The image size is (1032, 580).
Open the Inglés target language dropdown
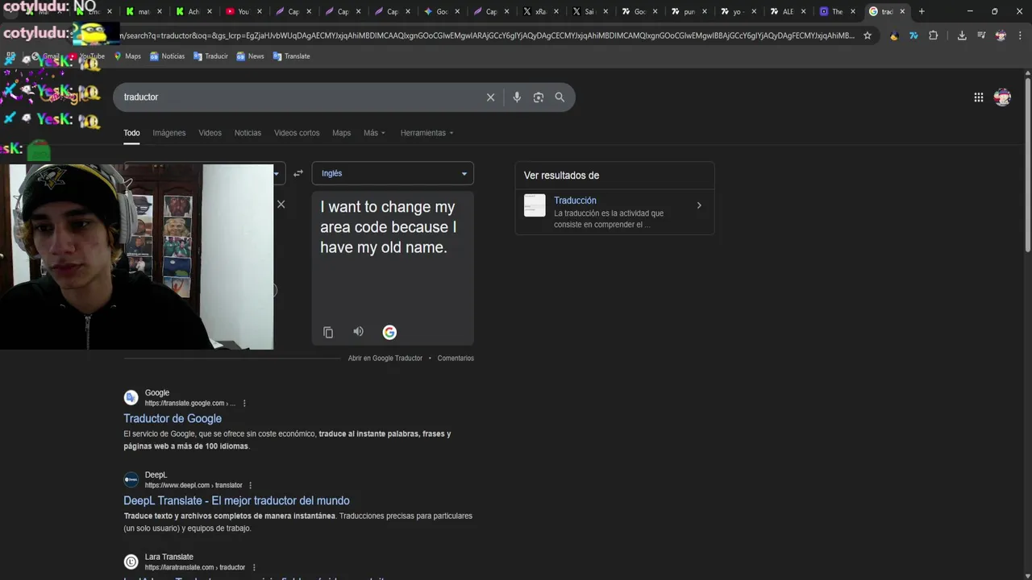393,173
